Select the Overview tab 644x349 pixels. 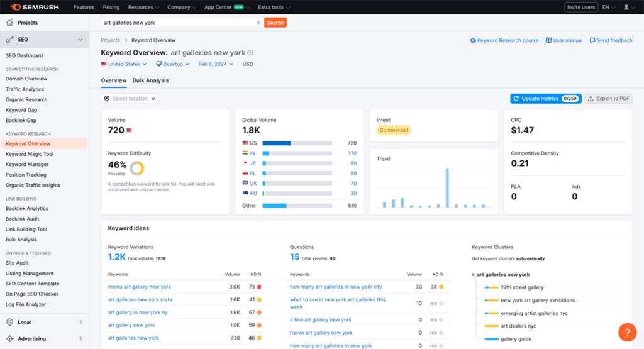(x=114, y=80)
